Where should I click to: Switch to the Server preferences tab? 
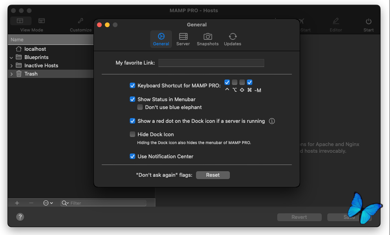click(183, 39)
